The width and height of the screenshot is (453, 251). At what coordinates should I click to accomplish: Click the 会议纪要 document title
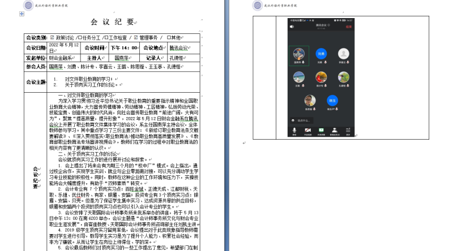(x=113, y=22)
